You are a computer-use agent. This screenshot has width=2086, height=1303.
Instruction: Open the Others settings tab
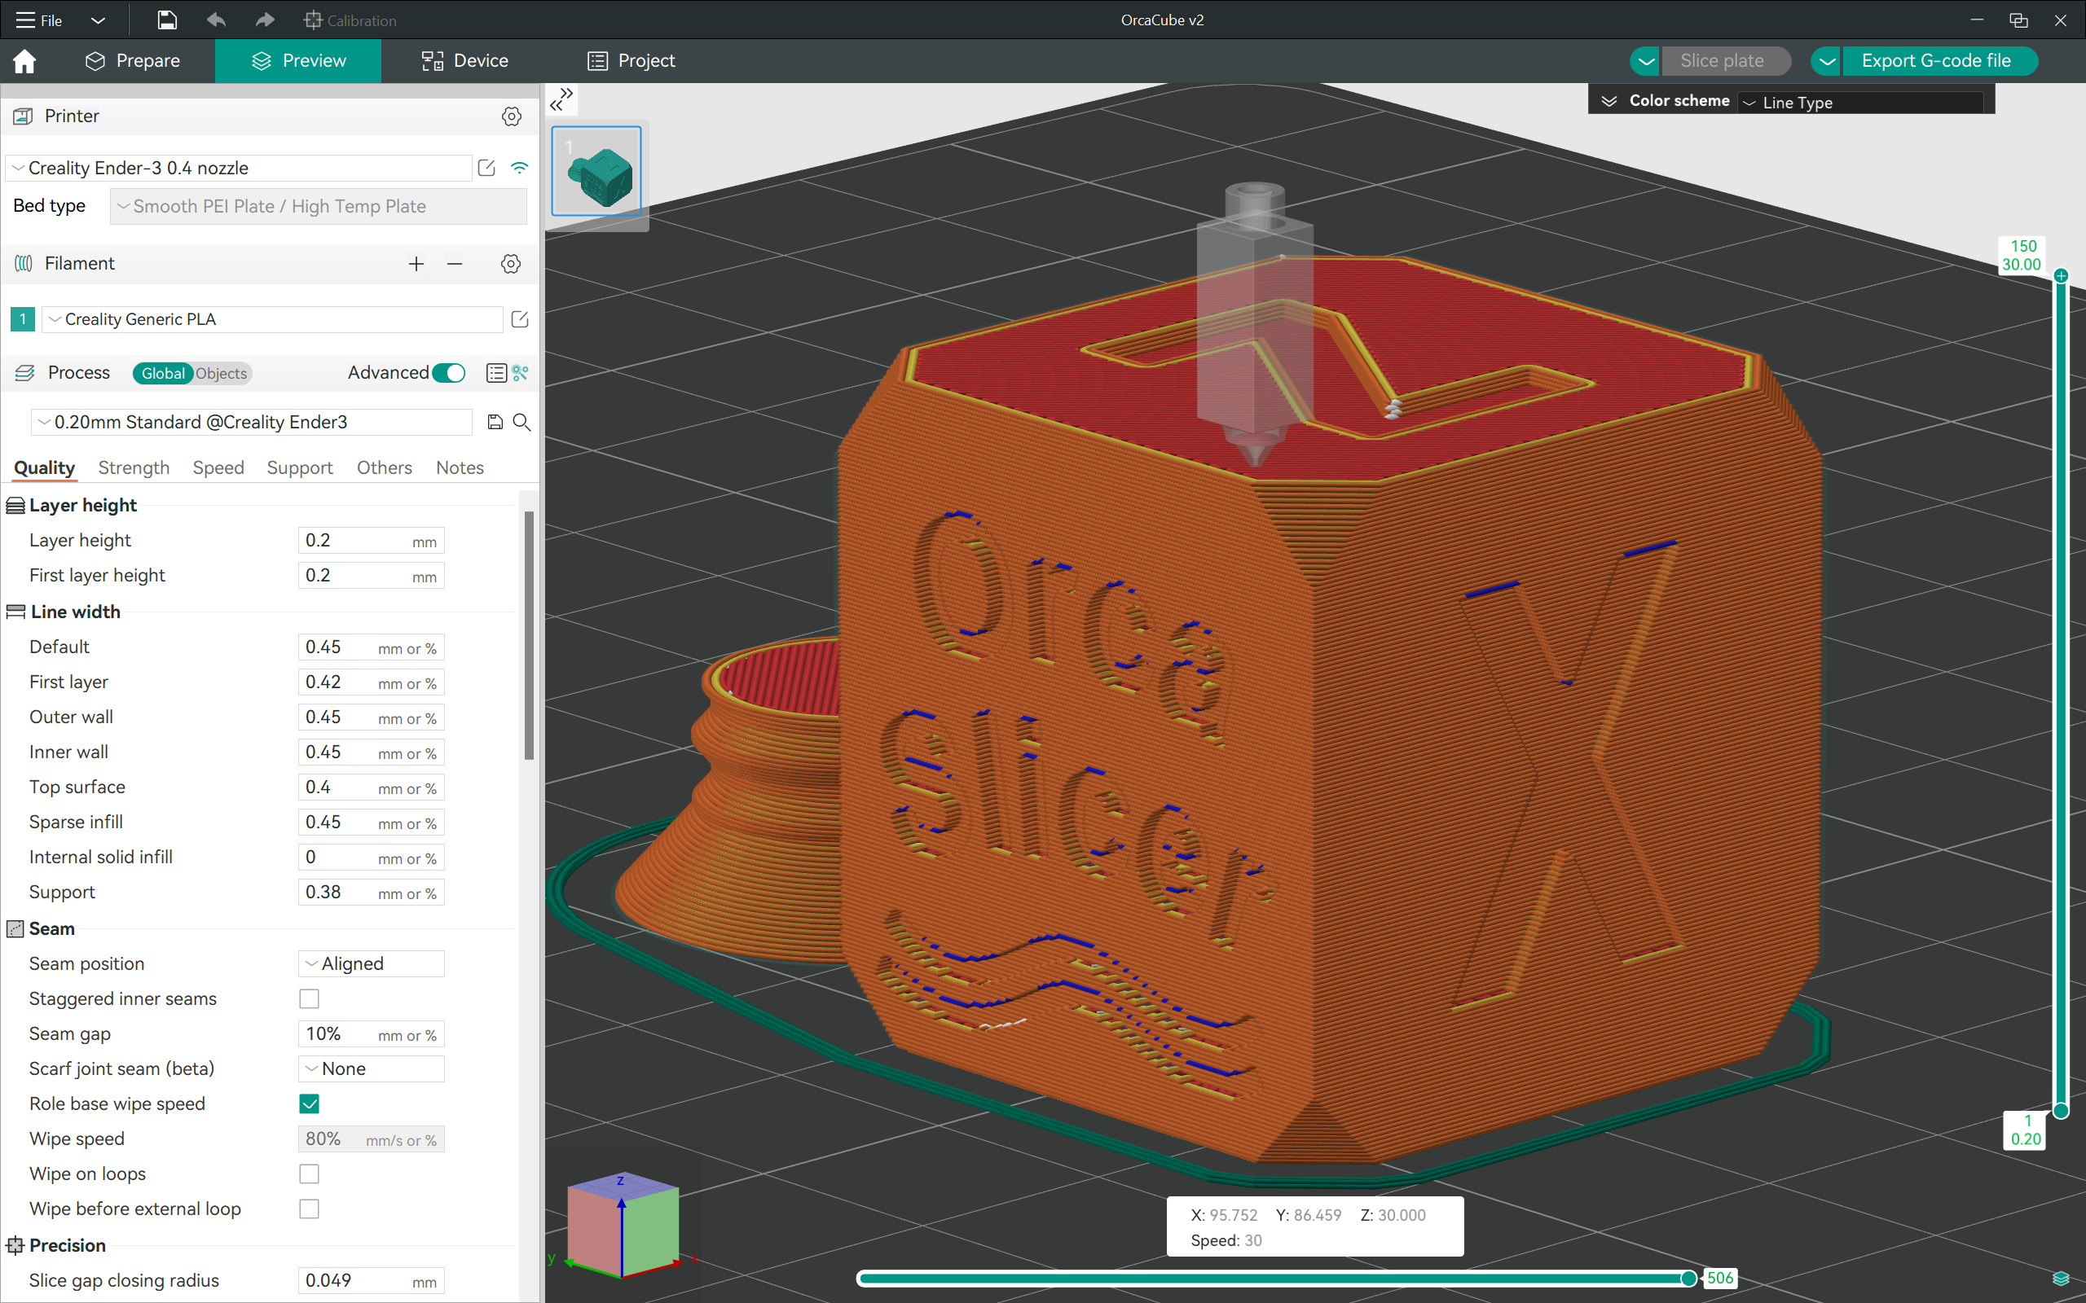385,468
